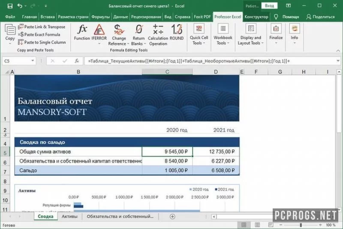
Task: Select cell with 6 508,00 ₽
Action: click(x=216, y=170)
